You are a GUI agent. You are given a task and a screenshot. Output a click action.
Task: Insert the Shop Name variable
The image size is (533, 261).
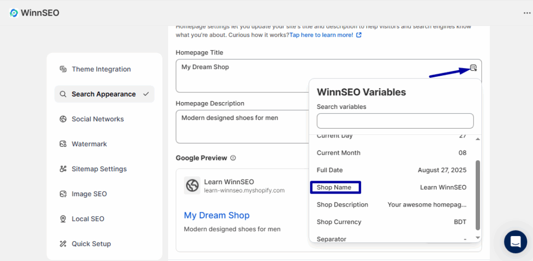(x=391, y=187)
